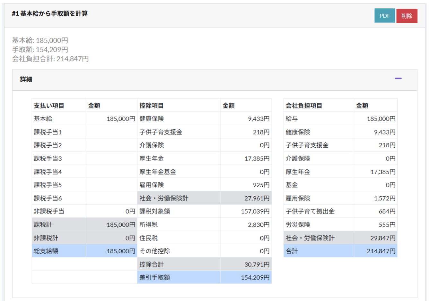
Task: Click the deduction 雇用保険 amount 925円
Action: tap(261, 185)
